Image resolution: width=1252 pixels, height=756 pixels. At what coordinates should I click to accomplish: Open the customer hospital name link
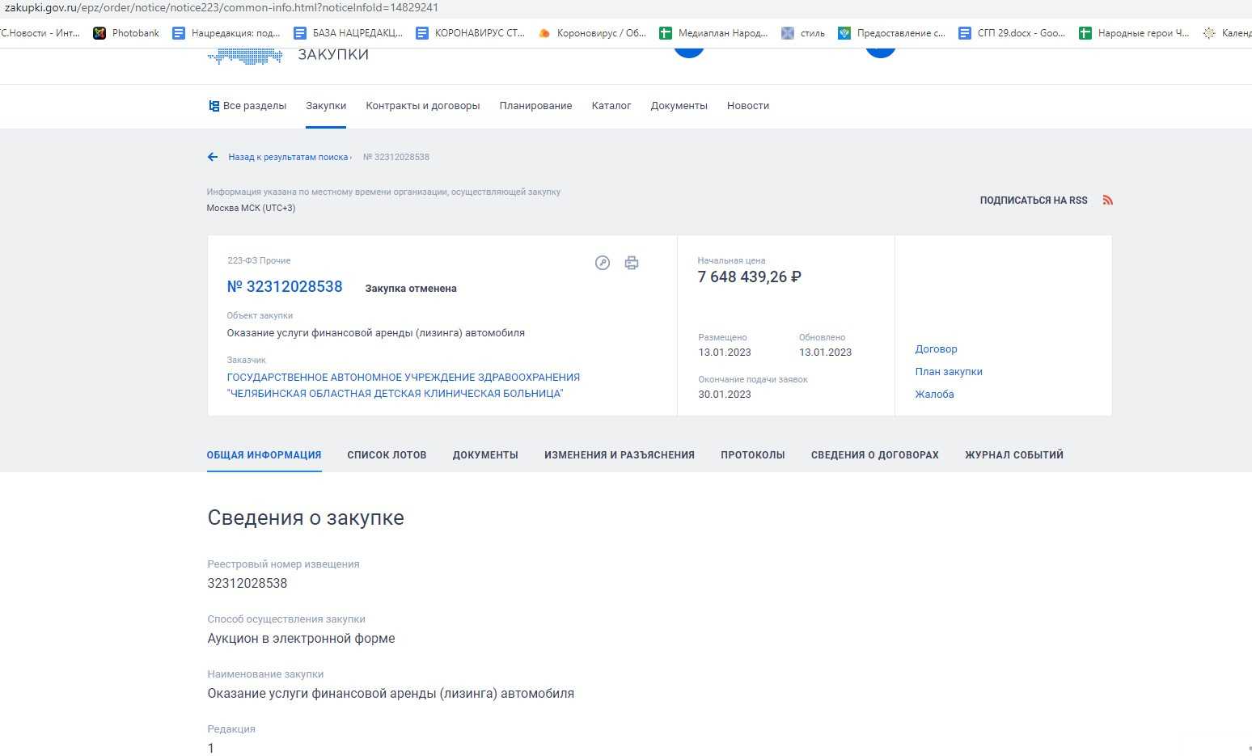pos(404,386)
